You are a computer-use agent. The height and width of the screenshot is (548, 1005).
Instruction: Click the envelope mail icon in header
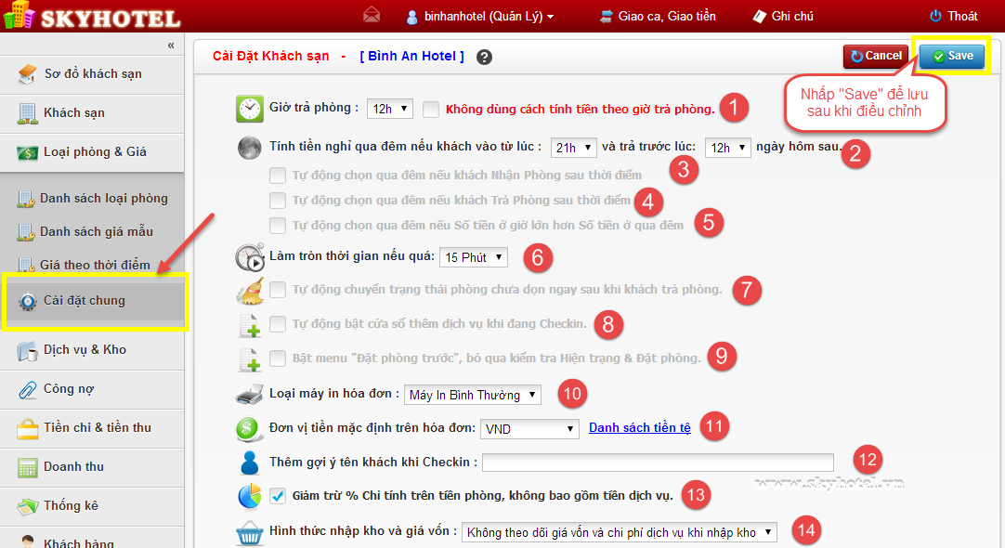[372, 16]
